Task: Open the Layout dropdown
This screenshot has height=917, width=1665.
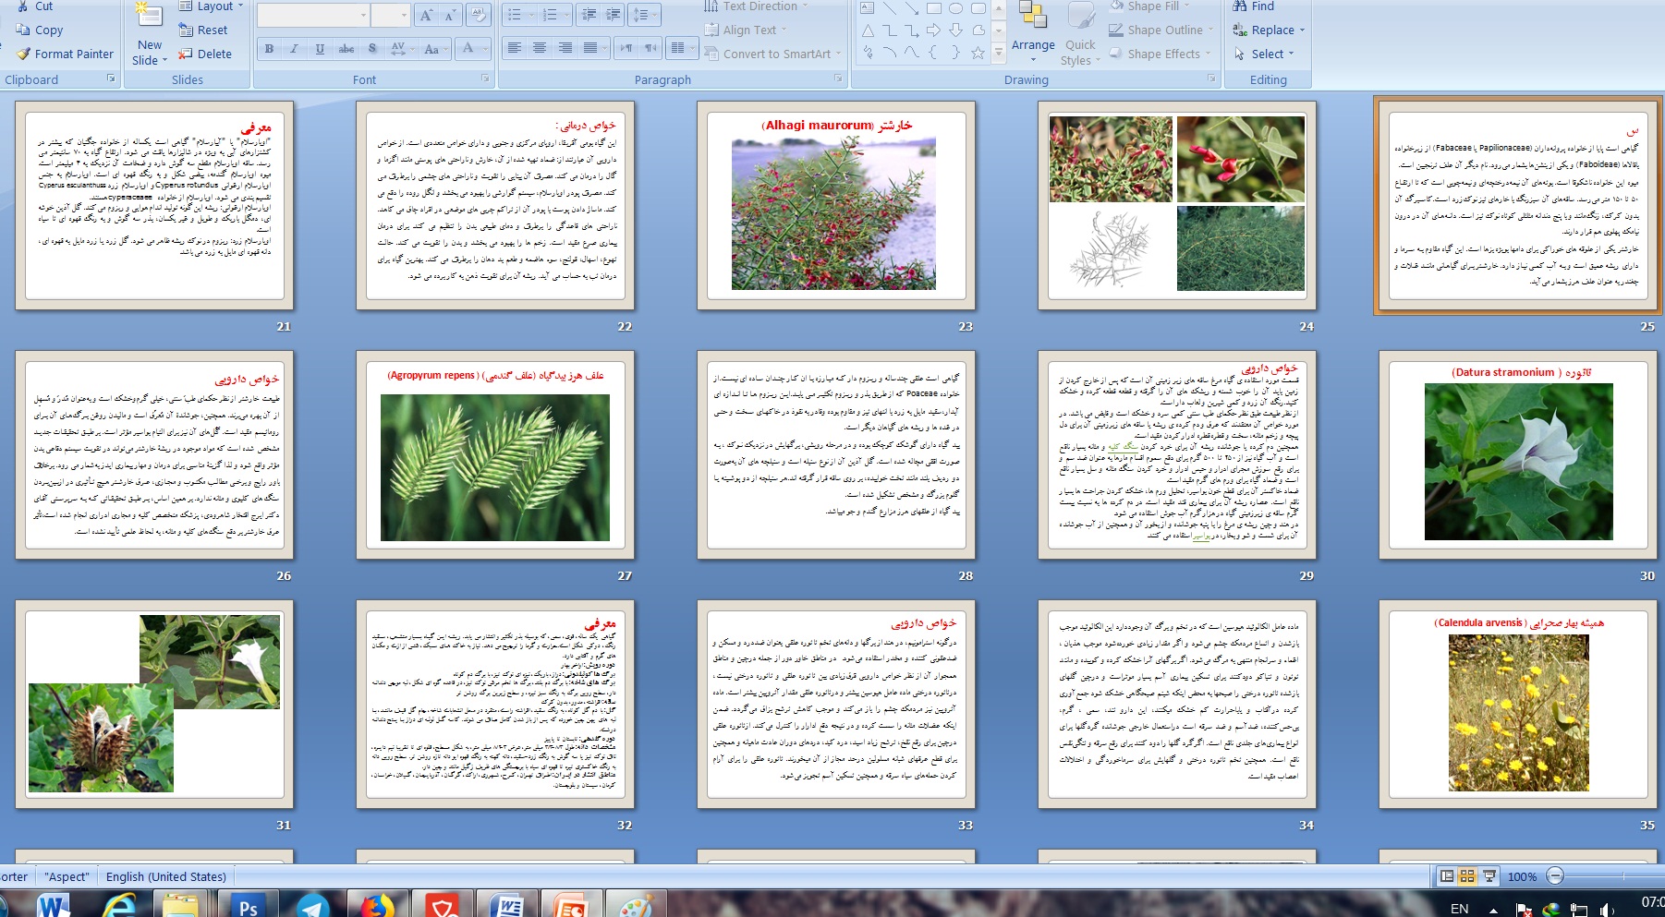Action: (211, 6)
